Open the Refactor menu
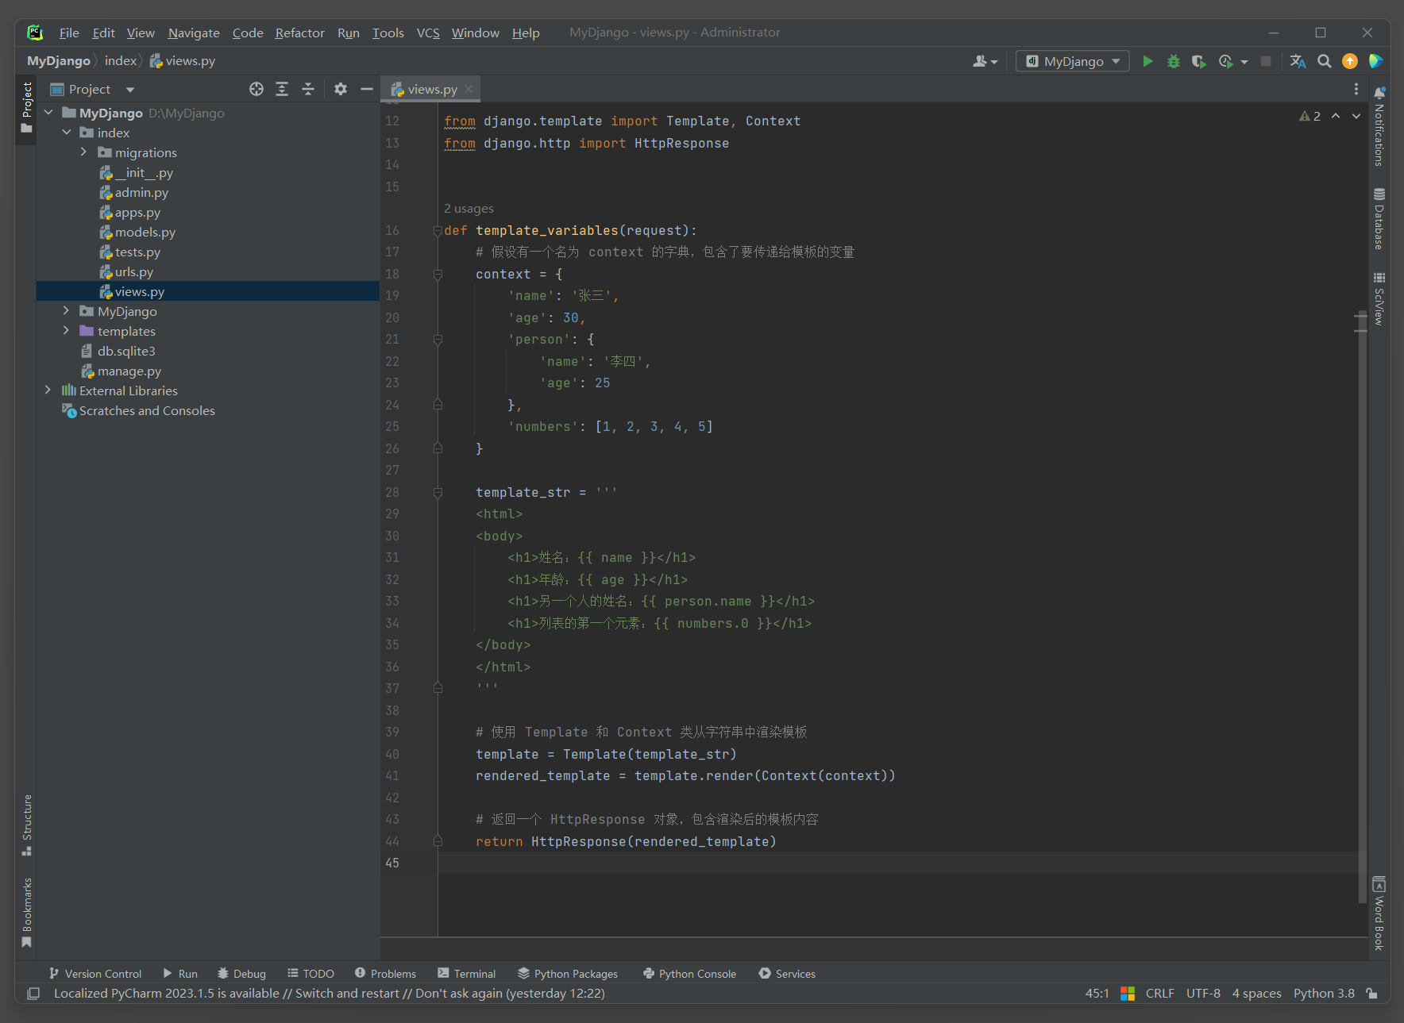Viewport: 1404px width, 1023px height. point(299,33)
